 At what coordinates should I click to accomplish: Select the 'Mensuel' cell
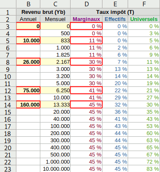(x=55, y=19)
